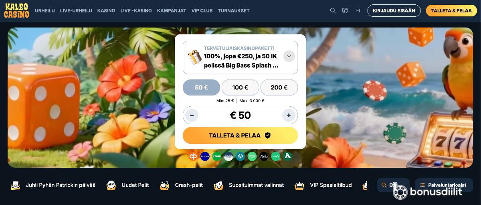This screenshot has height=205, width=481.
Task: Open the Palveluntarjoajat providers filter
Action: (x=444, y=185)
